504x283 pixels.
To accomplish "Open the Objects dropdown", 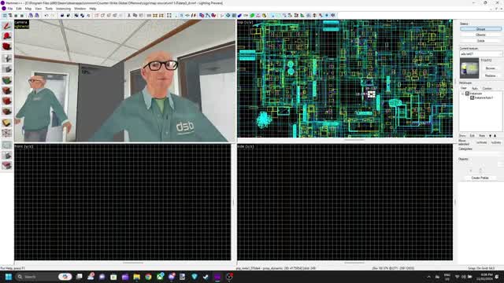I will click(x=481, y=164).
